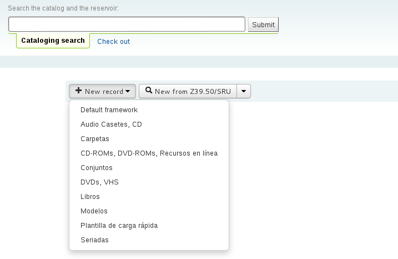Expand the arrow beside New from Z39.50/SRU

[244, 91]
